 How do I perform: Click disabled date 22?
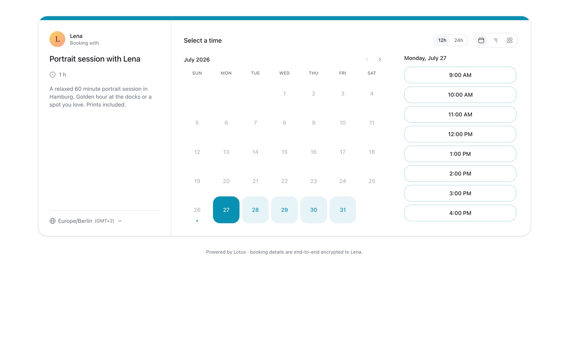pos(284,181)
